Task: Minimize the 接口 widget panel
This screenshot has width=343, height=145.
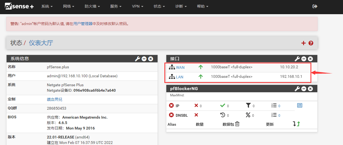Action: point(304,59)
